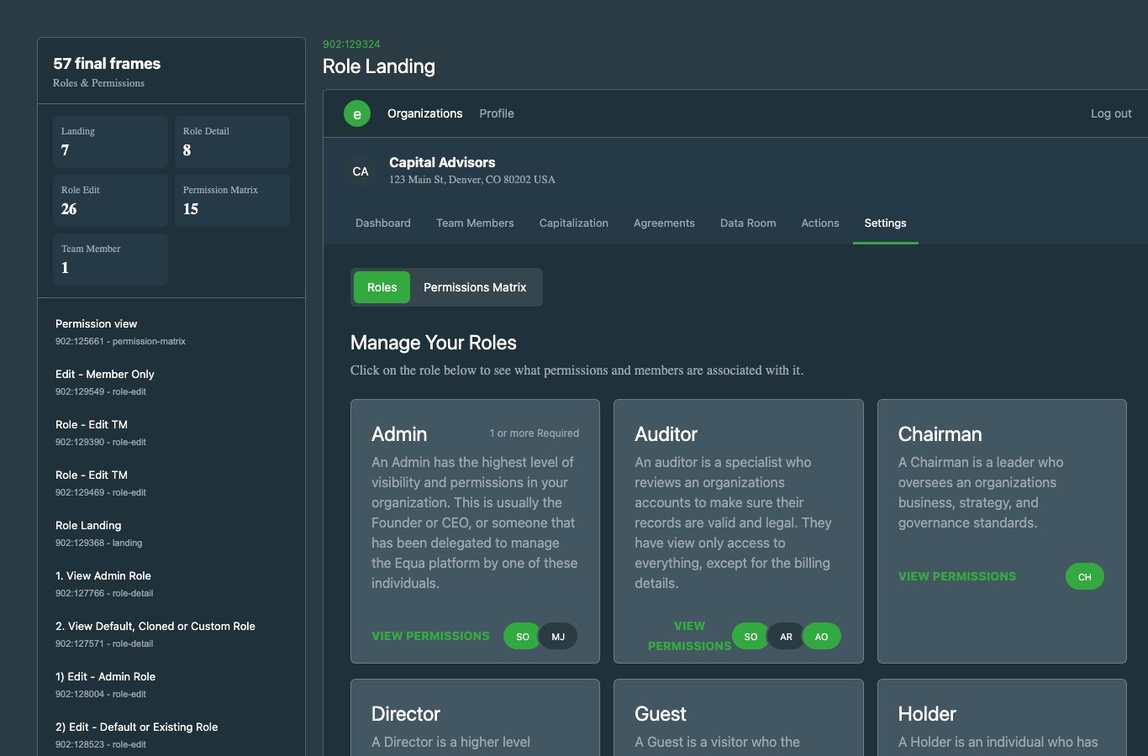
Task: Click the Capital Advisors organization name
Action: (x=442, y=162)
